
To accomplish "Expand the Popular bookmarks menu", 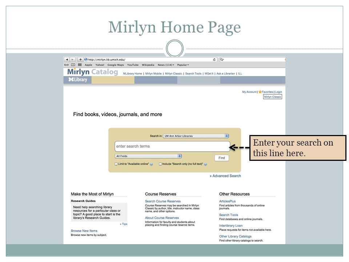I will coord(183,65).
